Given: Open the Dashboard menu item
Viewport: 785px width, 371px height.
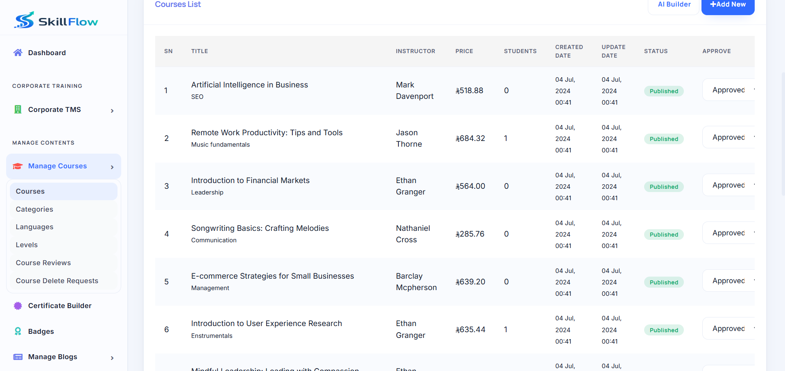Looking at the screenshot, I should [63, 53].
